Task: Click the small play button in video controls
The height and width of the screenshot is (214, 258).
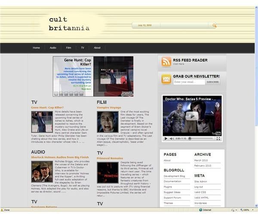Action: click(x=166, y=138)
